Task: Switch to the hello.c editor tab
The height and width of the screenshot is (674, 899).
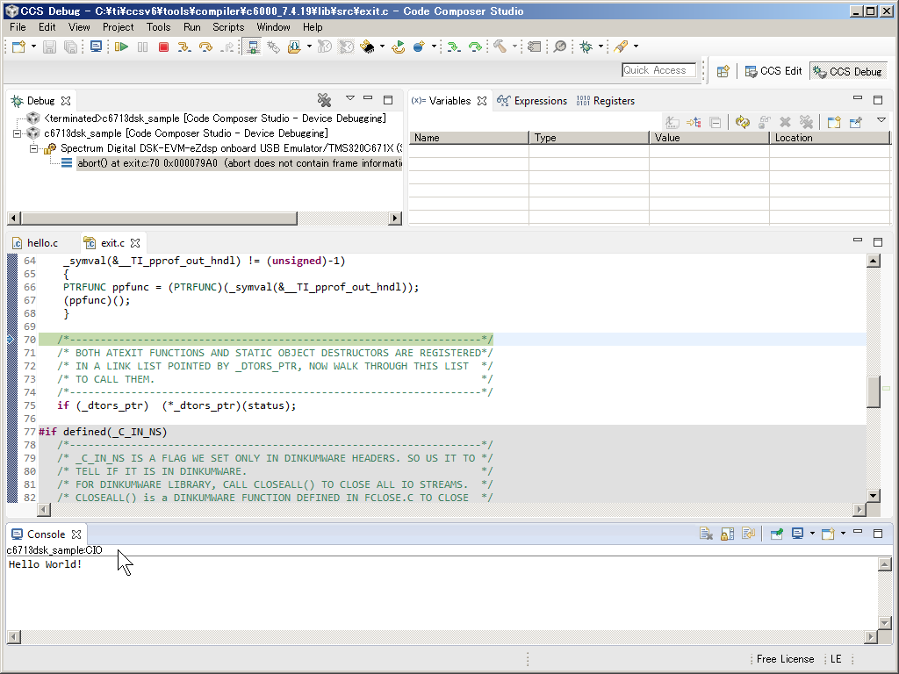Action: point(35,243)
